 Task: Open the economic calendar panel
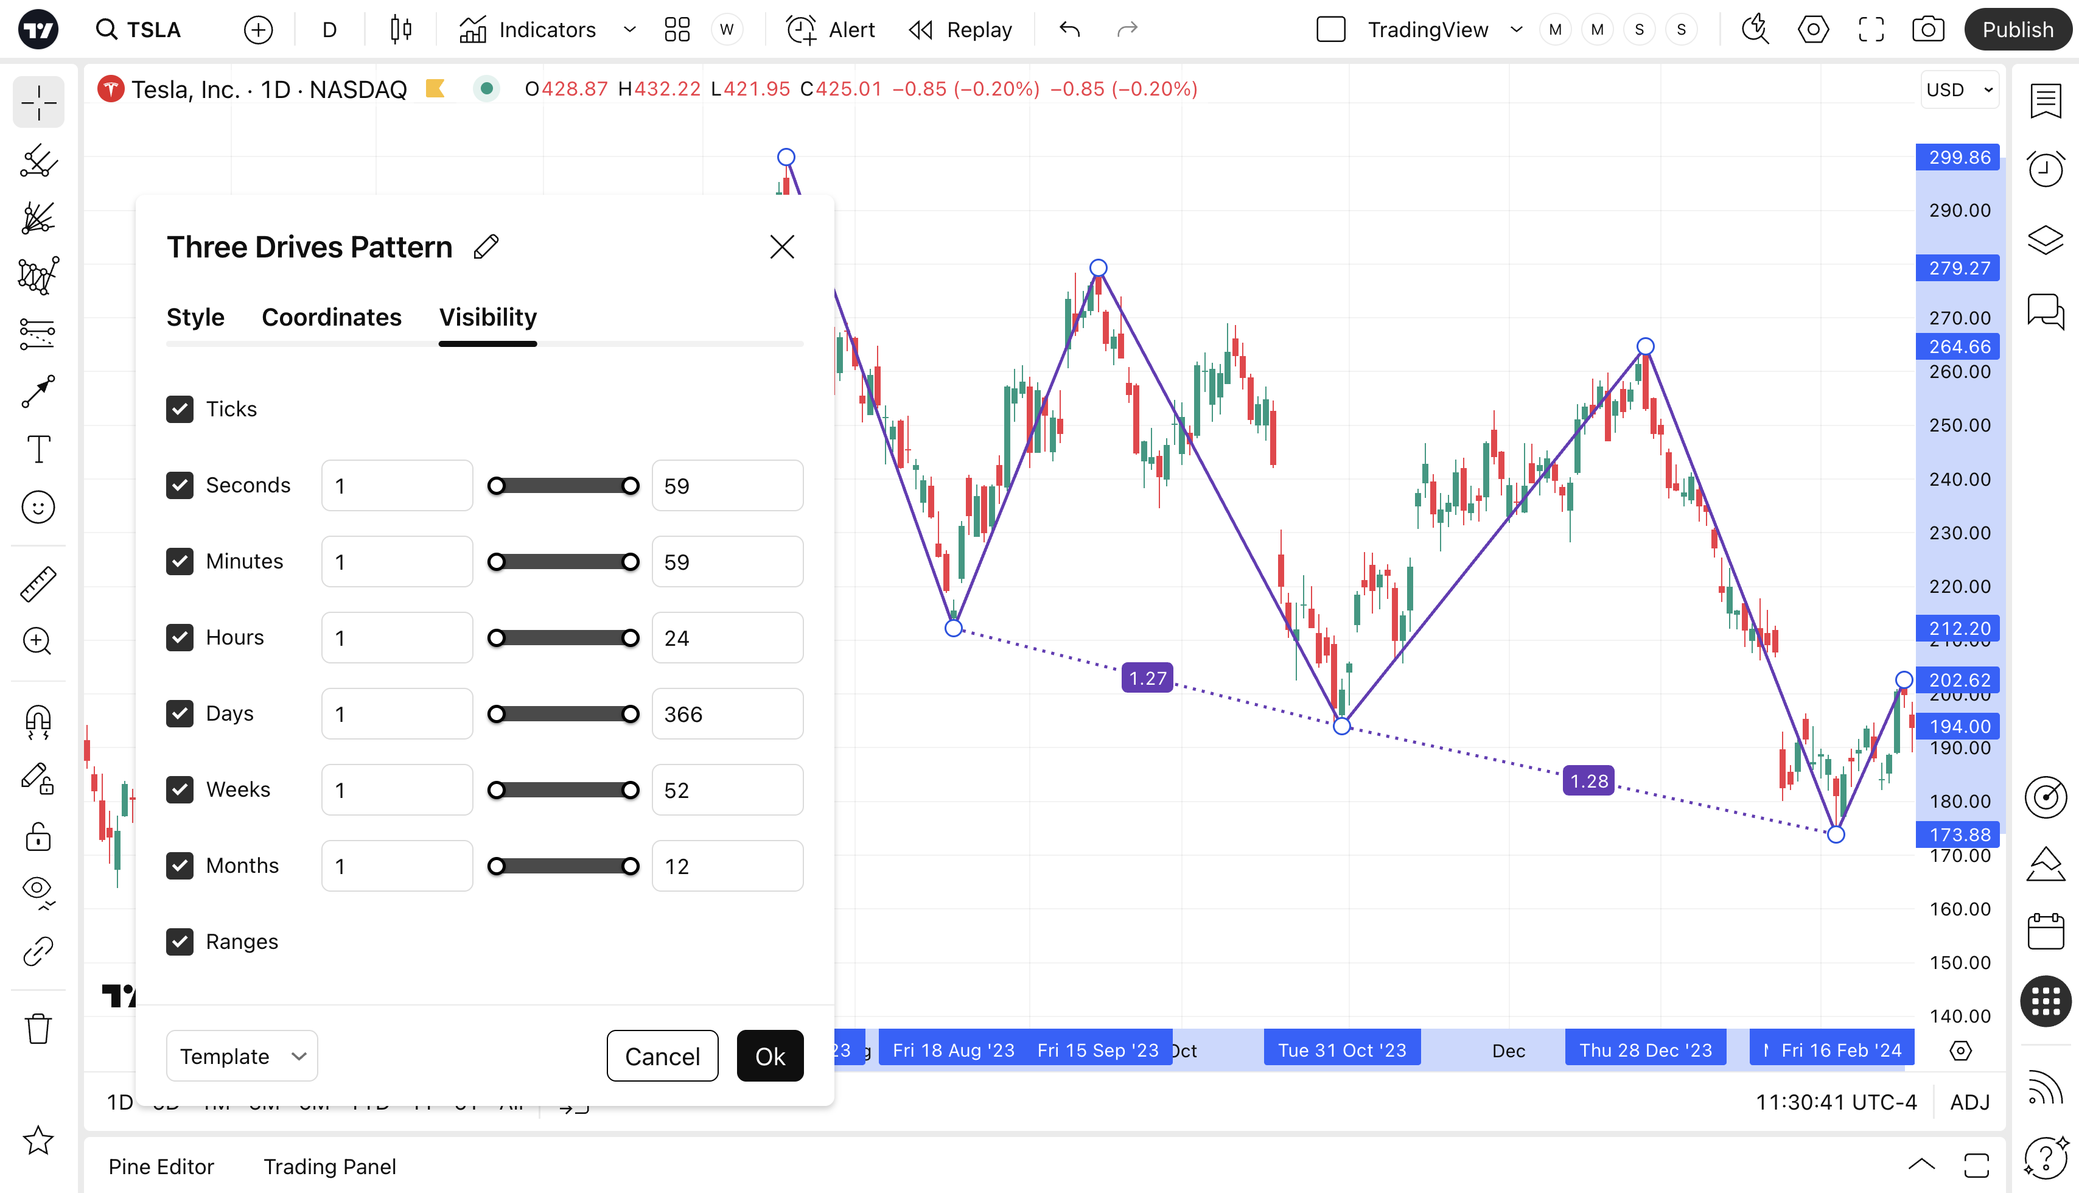coord(2046,932)
